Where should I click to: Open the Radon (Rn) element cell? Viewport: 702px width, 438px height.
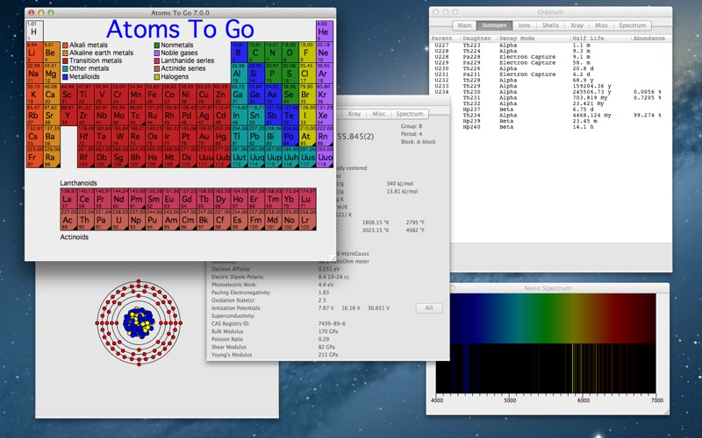[x=324, y=137]
